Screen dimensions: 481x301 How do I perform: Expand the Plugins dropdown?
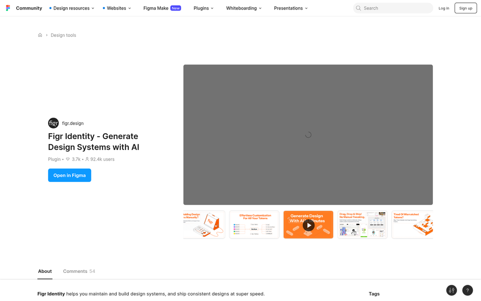tap(203, 8)
